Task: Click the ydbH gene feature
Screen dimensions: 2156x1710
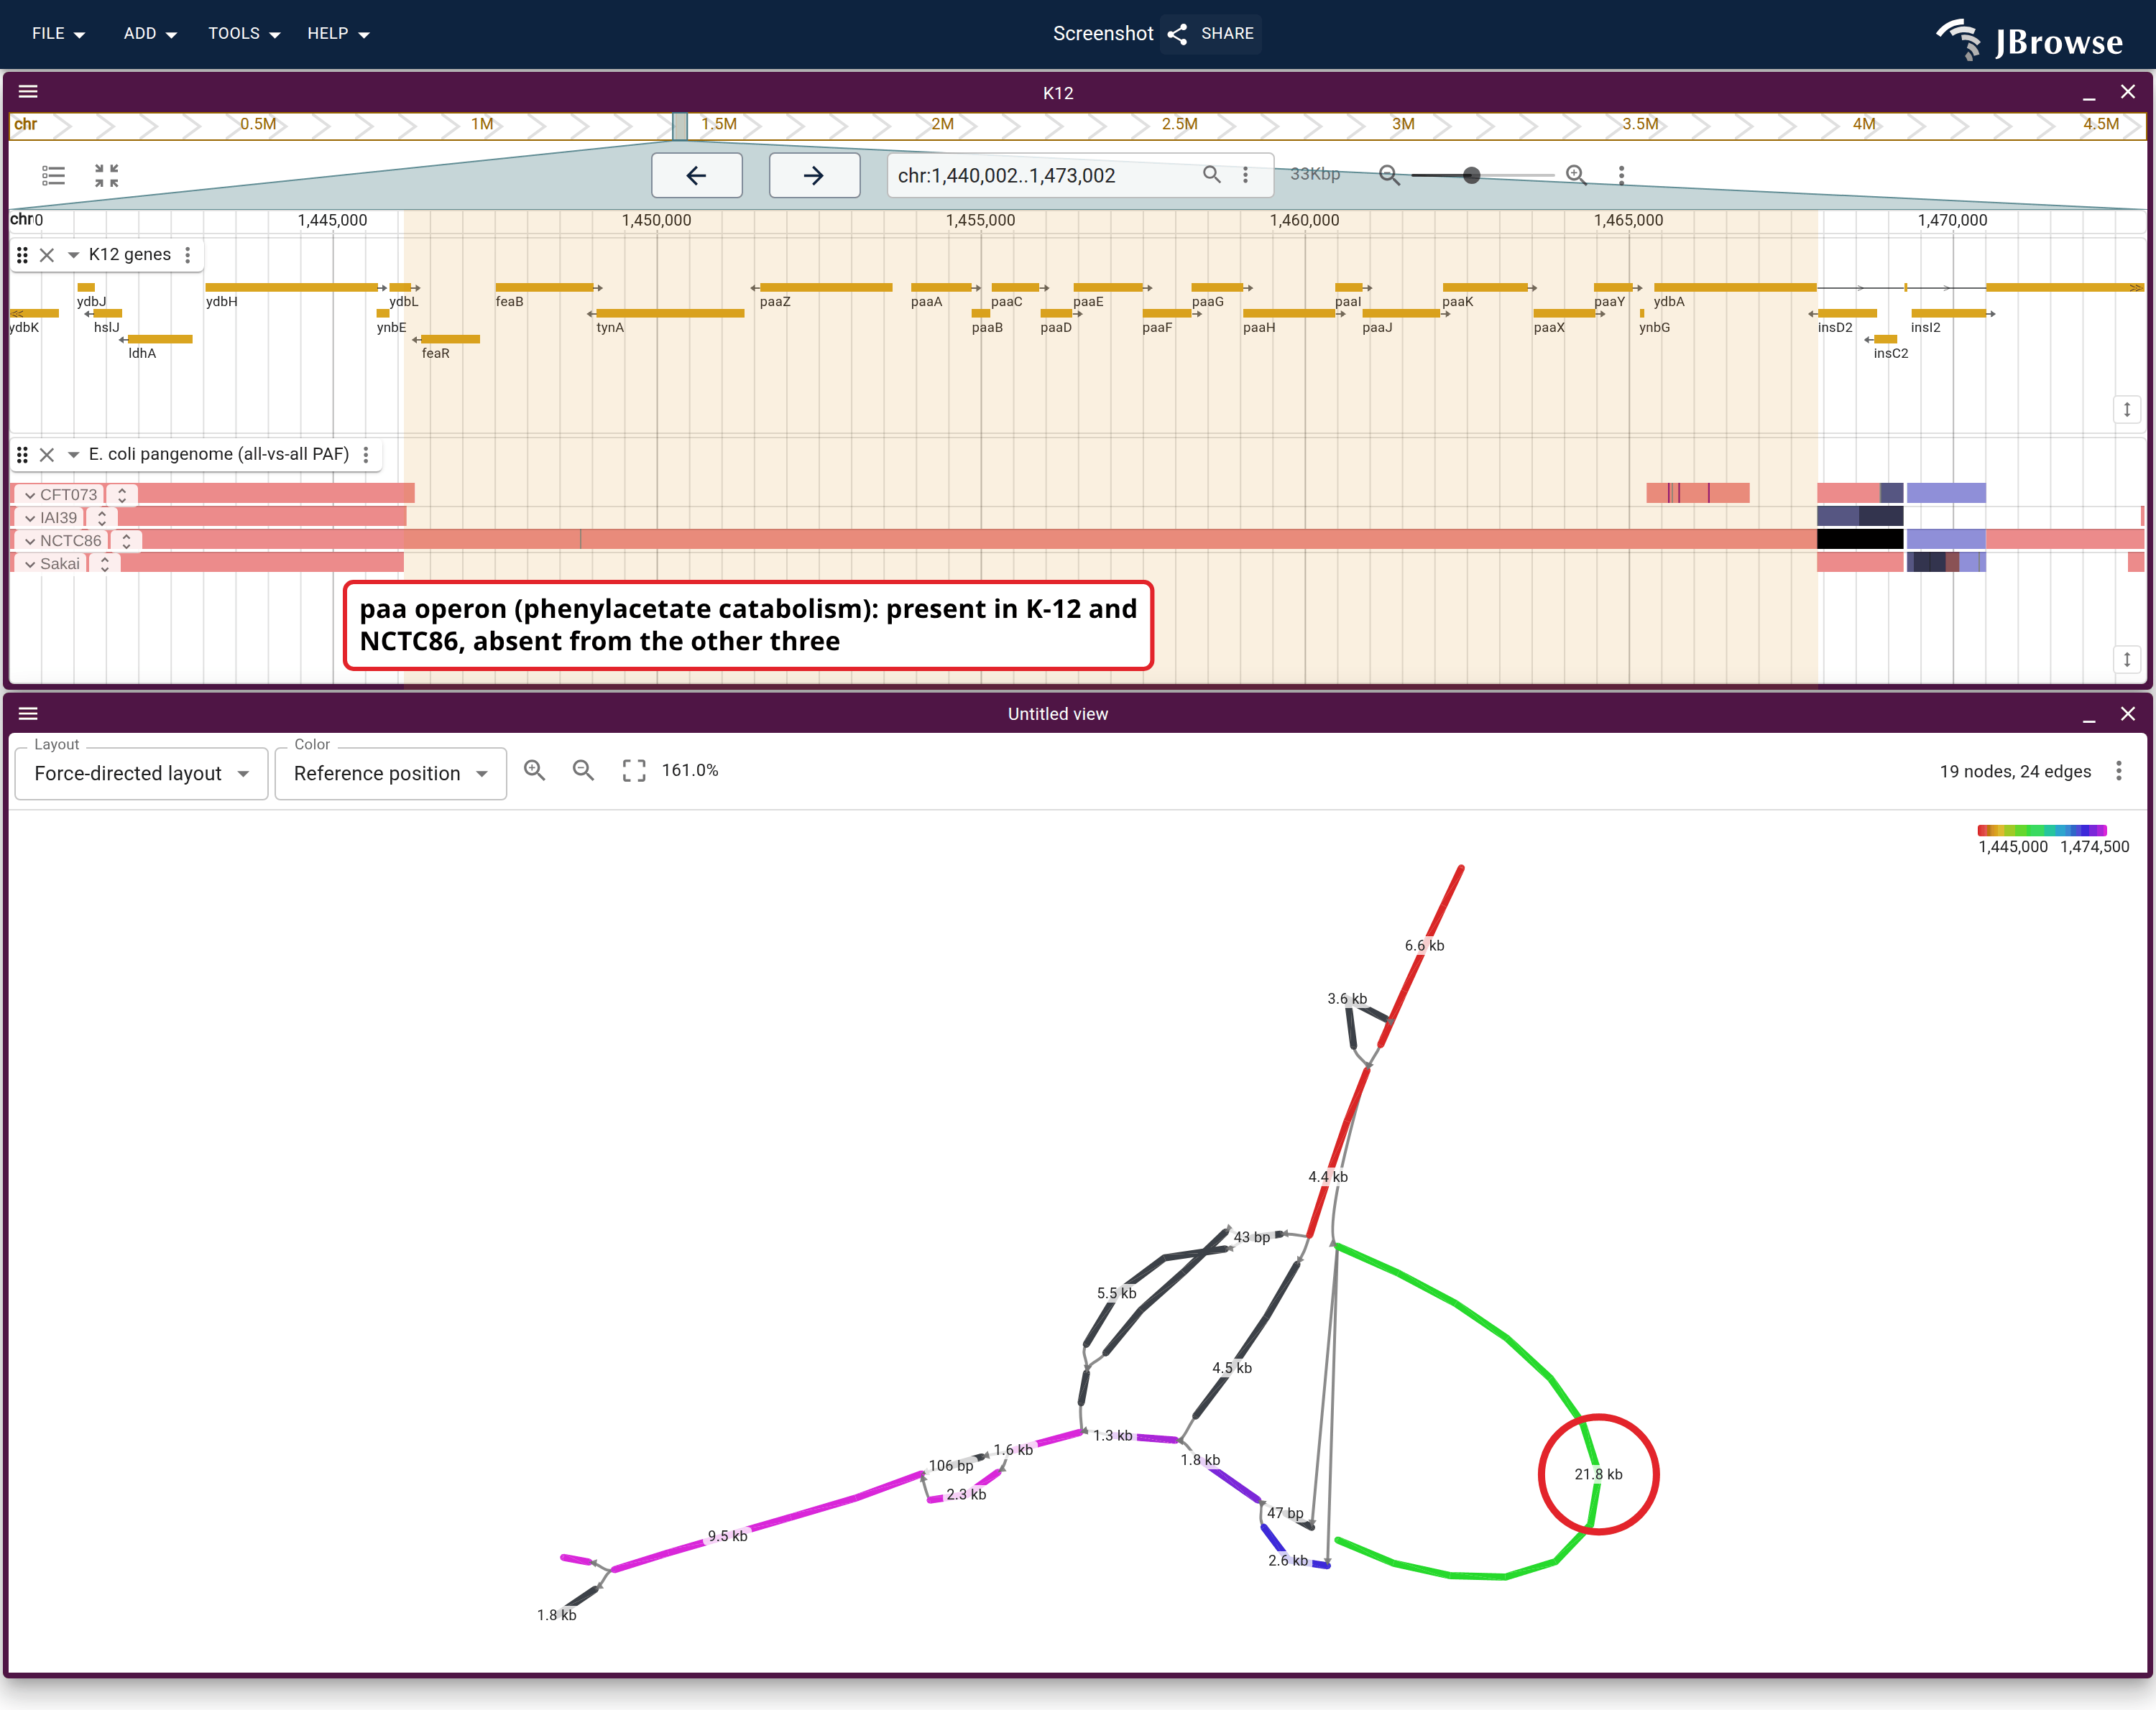Action: coord(295,288)
